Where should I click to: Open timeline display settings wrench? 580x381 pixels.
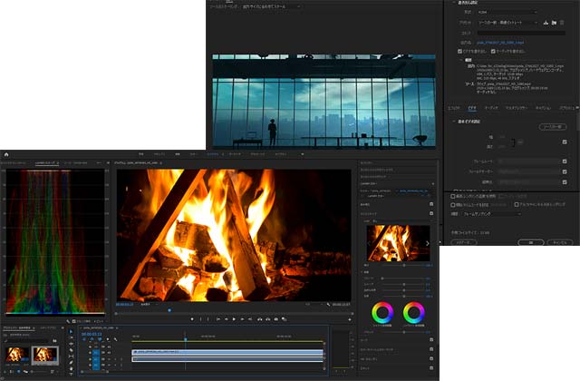(115, 339)
